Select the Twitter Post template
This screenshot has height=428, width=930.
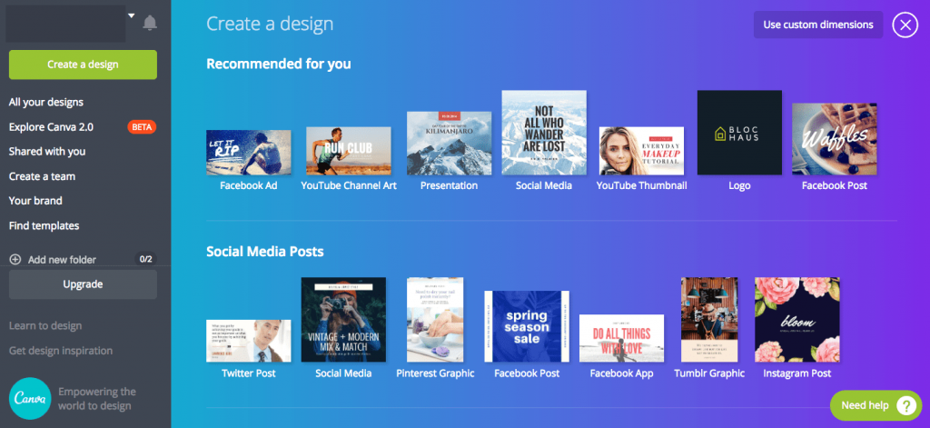[x=249, y=341]
